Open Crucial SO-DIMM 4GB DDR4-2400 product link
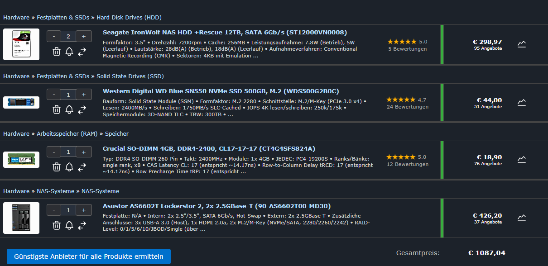The height and width of the screenshot is (266, 548). tap(209, 148)
